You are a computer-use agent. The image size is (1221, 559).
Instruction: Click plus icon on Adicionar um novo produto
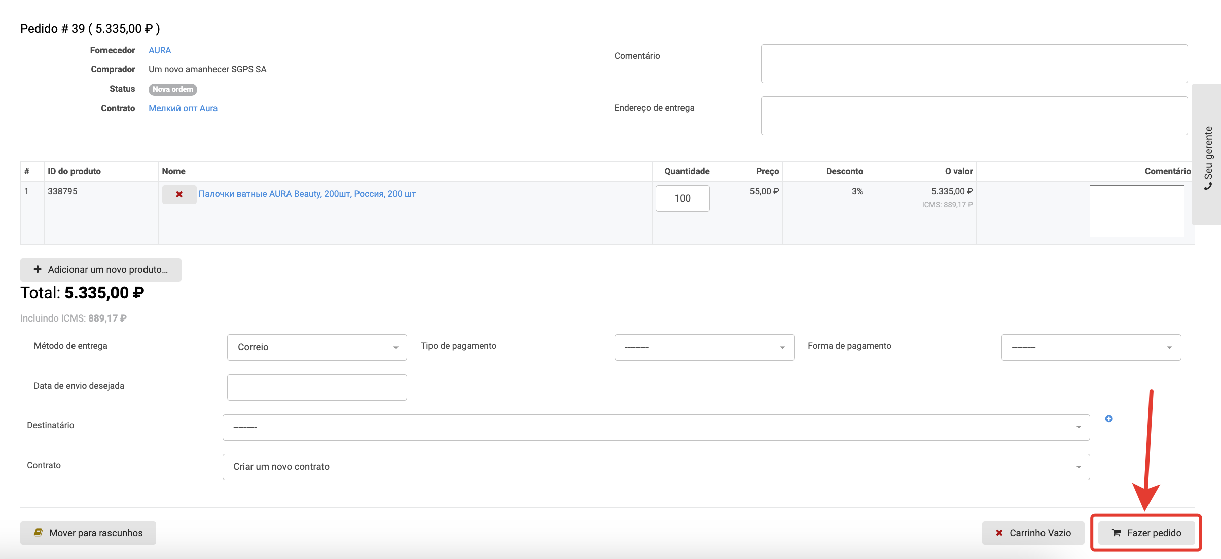pyautogui.click(x=38, y=269)
